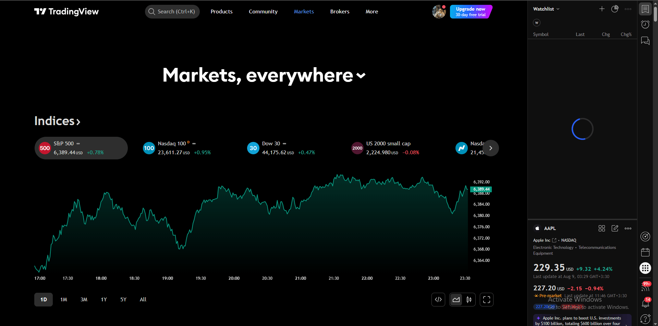Open the Apple Inc. investments news card

582,320
